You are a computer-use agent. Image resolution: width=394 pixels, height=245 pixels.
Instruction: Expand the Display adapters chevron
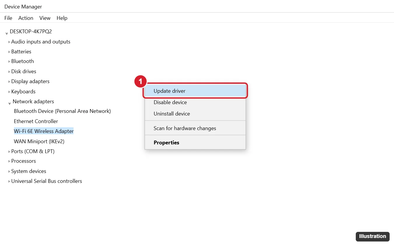click(x=9, y=82)
